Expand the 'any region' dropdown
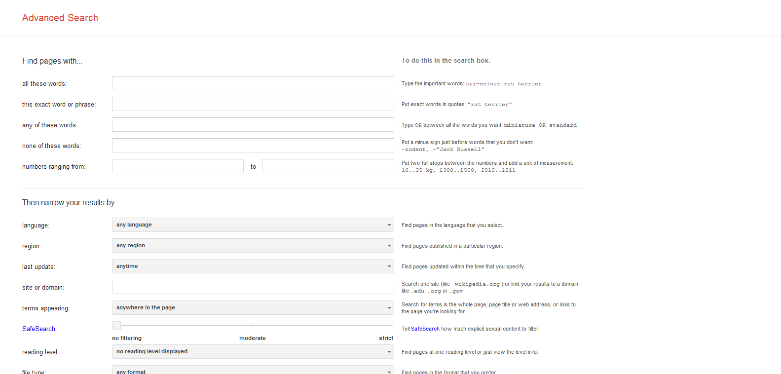Viewport: 781px width, 374px height. click(253, 246)
